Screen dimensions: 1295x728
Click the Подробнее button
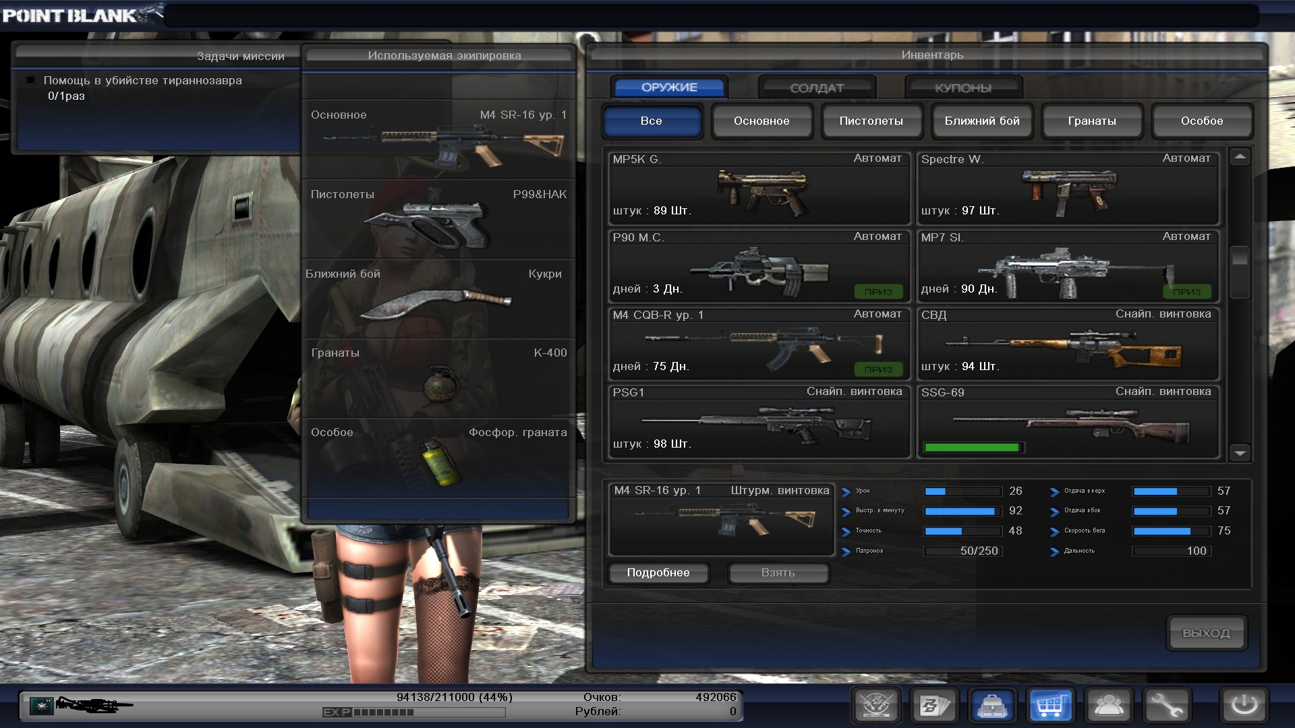pyautogui.click(x=658, y=572)
